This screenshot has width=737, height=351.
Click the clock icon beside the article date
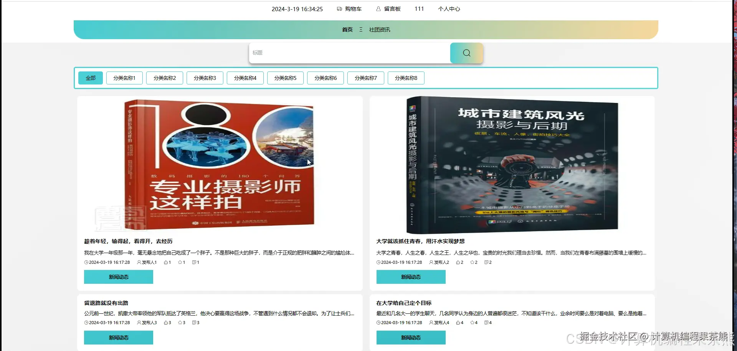coord(86,262)
